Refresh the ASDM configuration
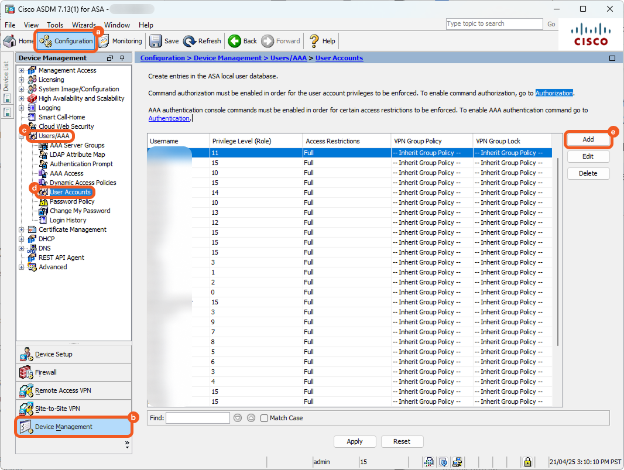This screenshot has height=470, width=624. click(x=202, y=41)
